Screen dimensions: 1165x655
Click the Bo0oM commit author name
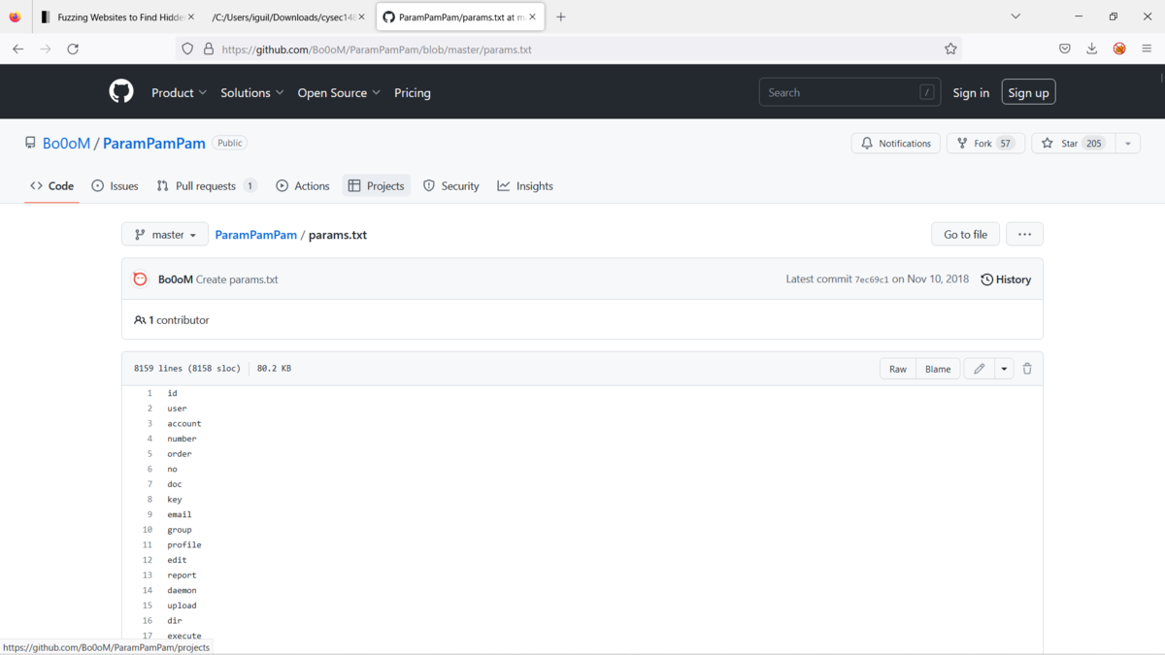176,279
